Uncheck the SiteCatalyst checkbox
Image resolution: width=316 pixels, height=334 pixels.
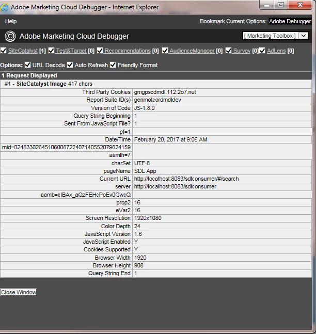(x=4, y=51)
